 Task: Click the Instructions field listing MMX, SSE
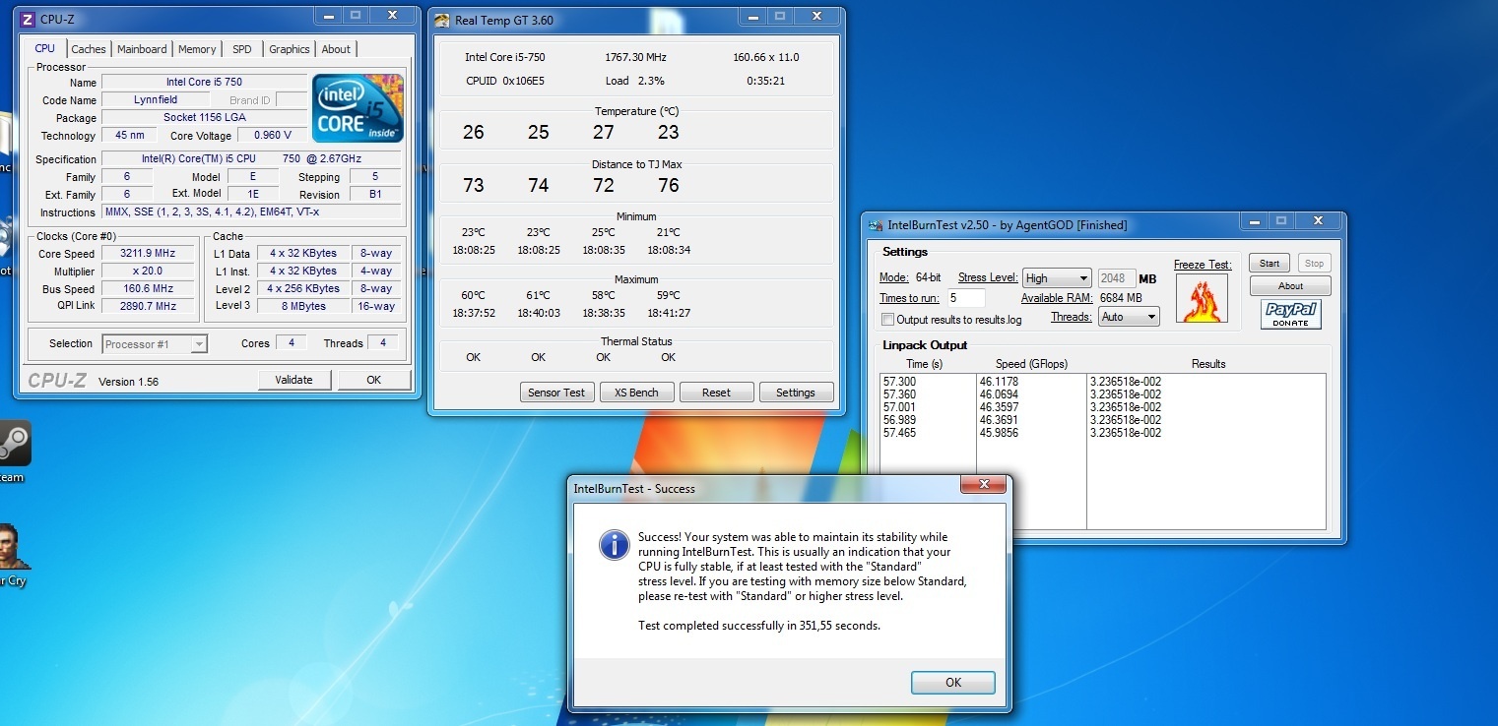(251, 212)
